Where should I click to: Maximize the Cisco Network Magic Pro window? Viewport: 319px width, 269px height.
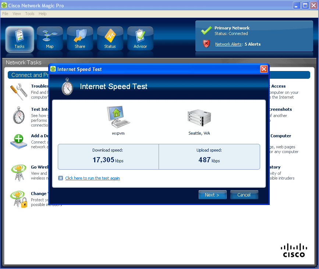(x=305, y=5)
